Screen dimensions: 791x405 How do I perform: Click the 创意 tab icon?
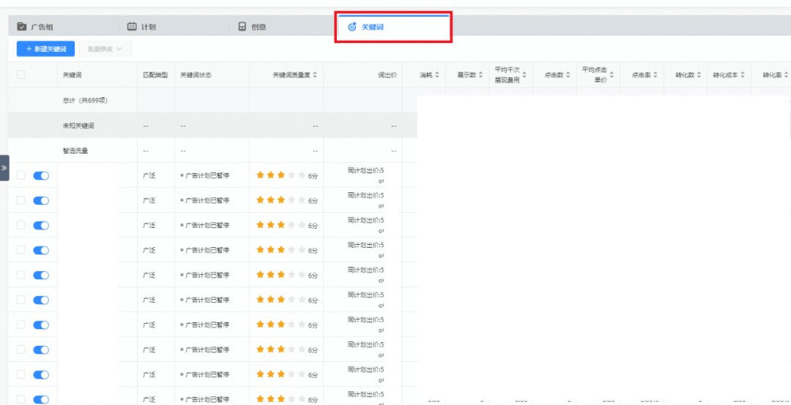(x=242, y=27)
